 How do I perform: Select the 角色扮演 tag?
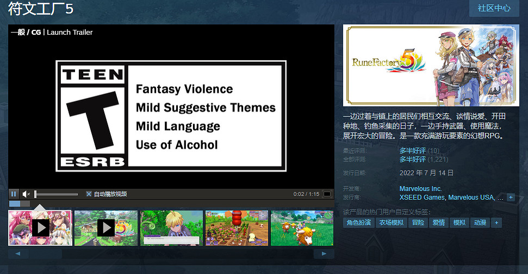359,222
